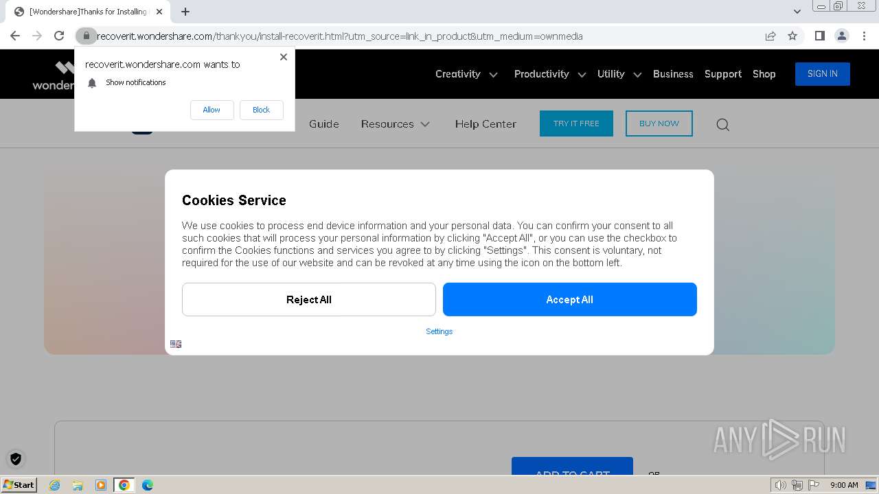Image resolution: width=879 pixels, height=494 pixels.
Task: Close the notification permission popup
Action: (x=284, y=57)
